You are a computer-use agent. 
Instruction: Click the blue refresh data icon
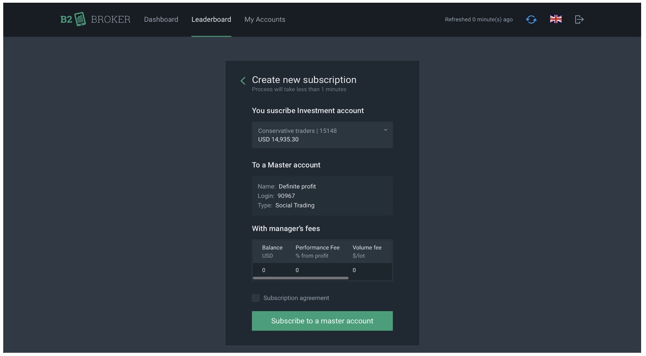531,20
